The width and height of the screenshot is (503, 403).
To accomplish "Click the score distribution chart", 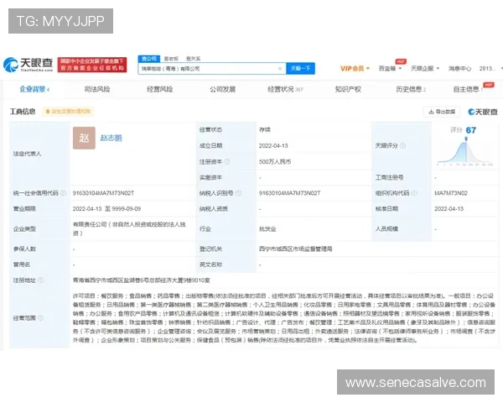I will click(464, 152).
